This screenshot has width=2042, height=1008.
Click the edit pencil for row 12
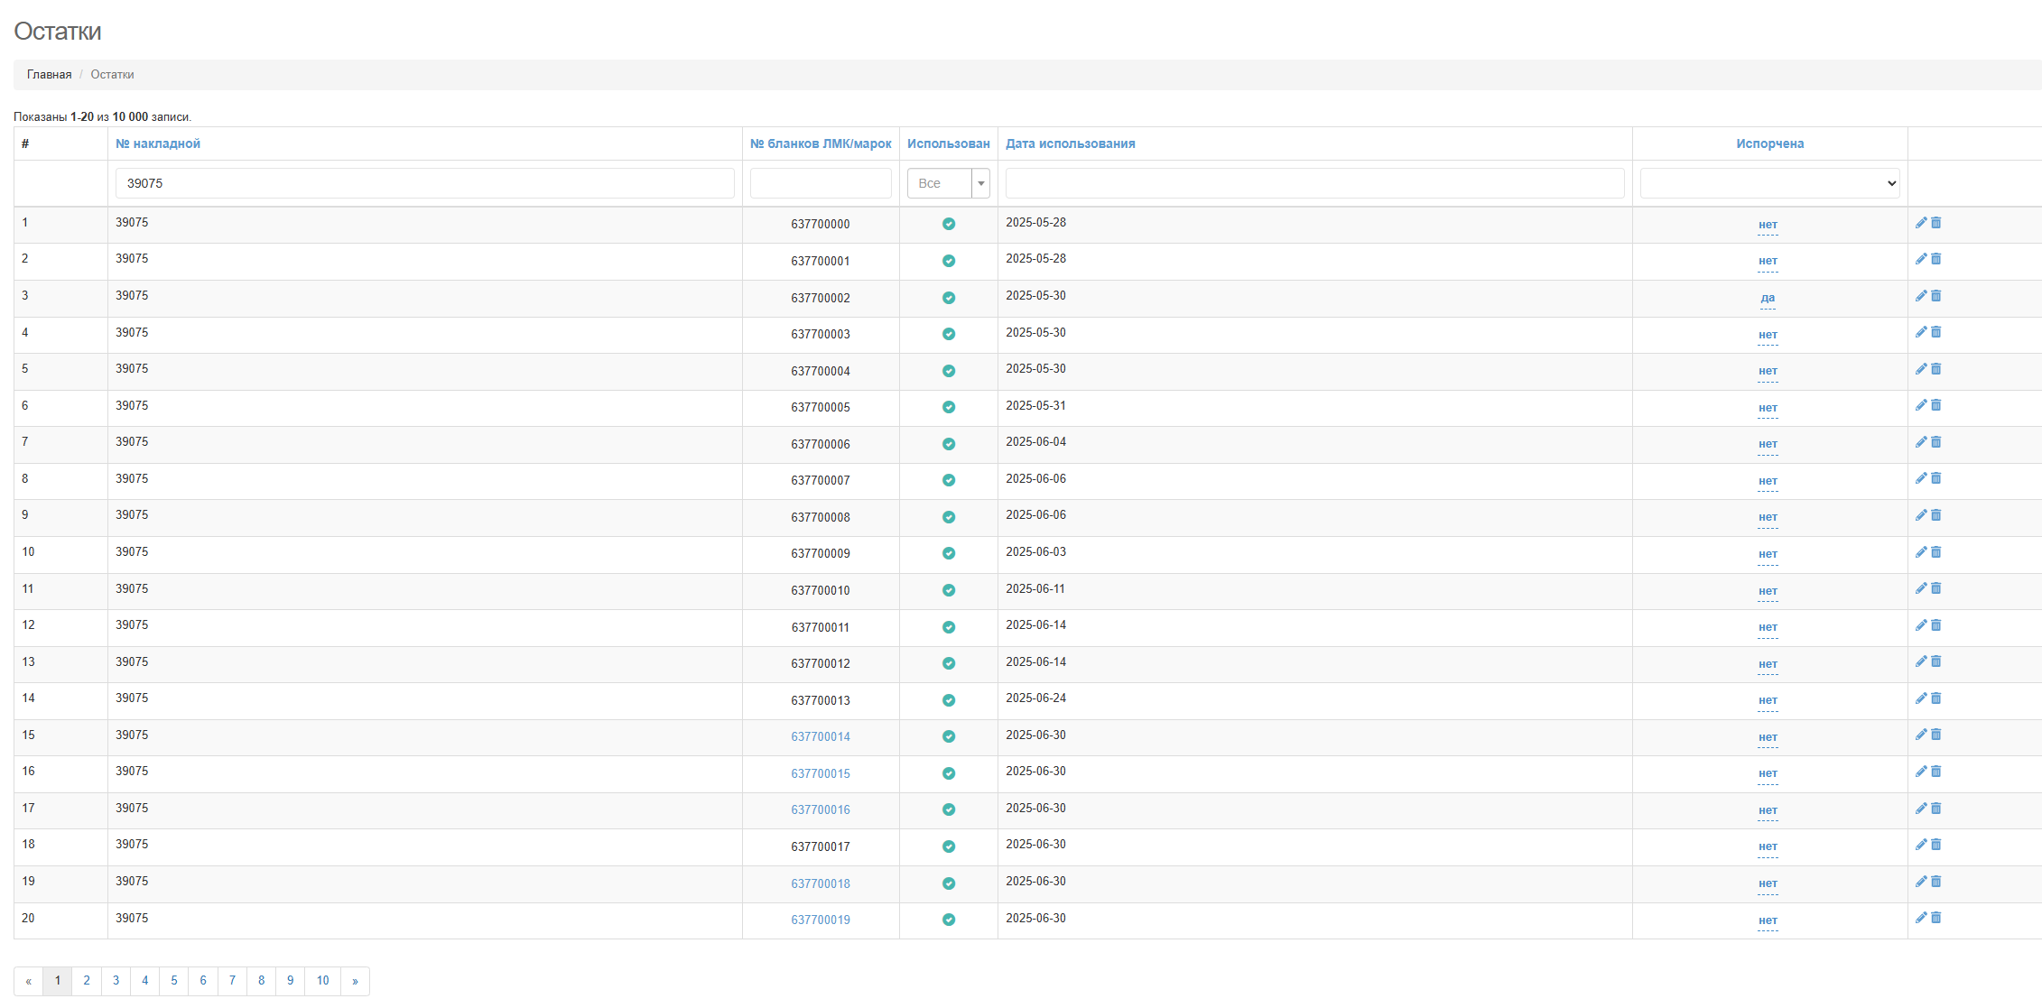(1921, 625)
